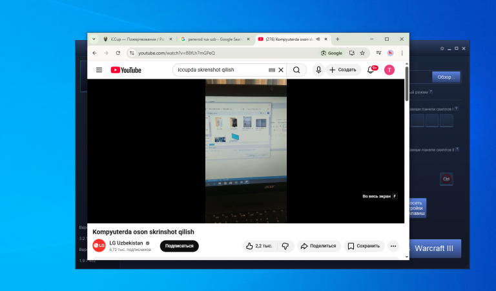This screenshot has height=291, width=496.
Task: Open the Chrome three-dot menu
Action: [402, 53]
